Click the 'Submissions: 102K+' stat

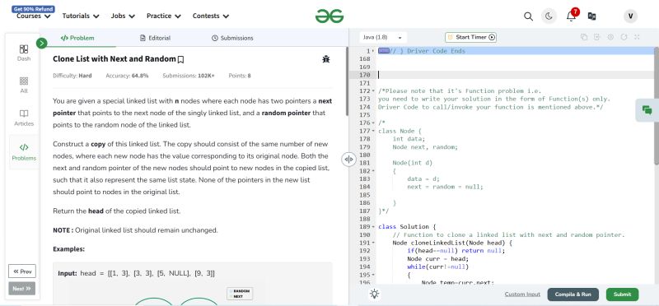tap(189, 76)
